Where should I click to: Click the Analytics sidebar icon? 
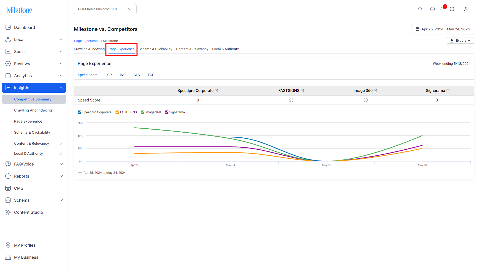8,76
